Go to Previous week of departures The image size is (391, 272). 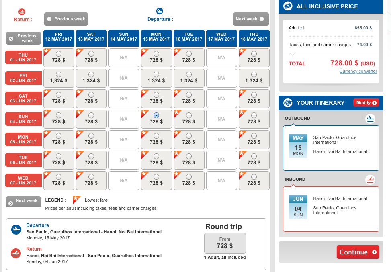point(66,19)
